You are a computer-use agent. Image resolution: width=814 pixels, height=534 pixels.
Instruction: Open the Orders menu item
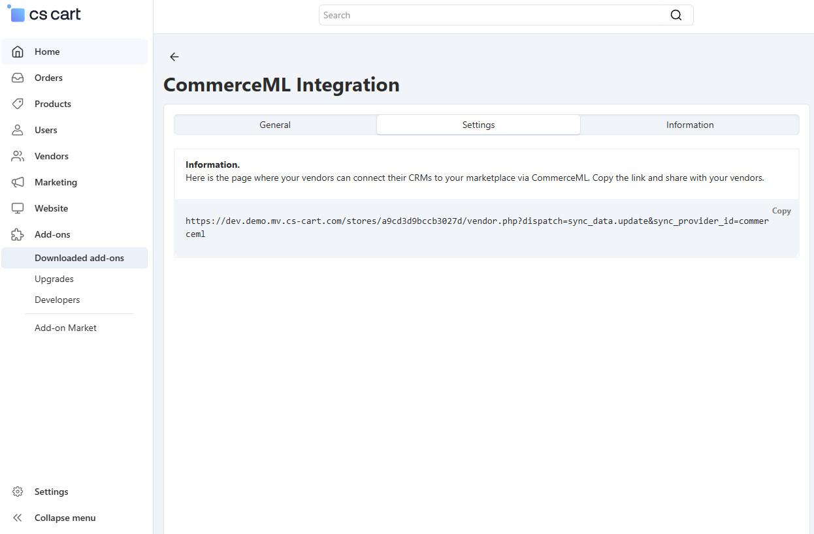74,78
